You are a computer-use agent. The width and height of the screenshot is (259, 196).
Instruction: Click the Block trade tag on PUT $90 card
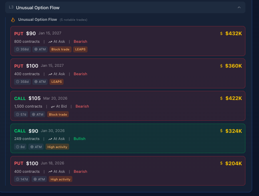tap(60, 50)
